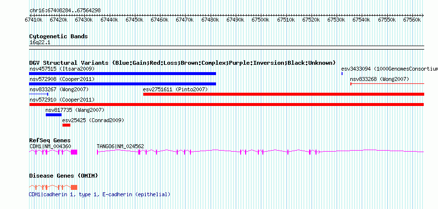Click the short blue bar under nsv817735
Image resolution: width=438 pixels, height=209 pixels.
point(54,115)
